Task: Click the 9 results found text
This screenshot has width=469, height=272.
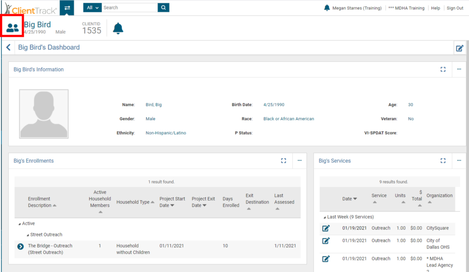Action: 393,182
